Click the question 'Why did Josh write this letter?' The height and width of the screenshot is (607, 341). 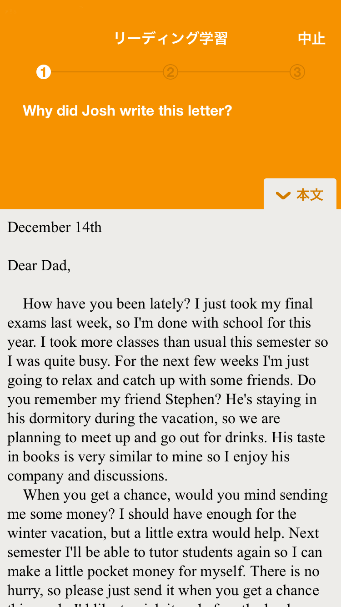[127, 111]
